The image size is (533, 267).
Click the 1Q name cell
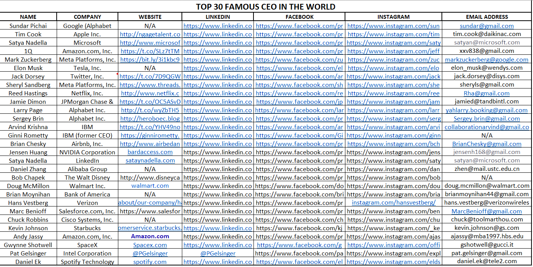pyautogui.click(x=28, y=51)
